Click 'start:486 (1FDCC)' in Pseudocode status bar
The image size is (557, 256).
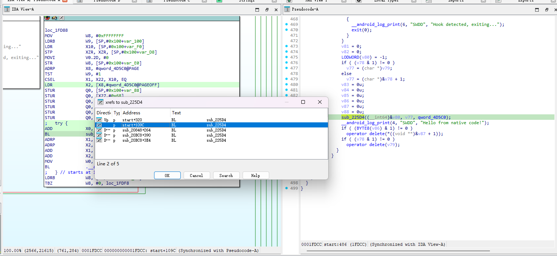346,244
